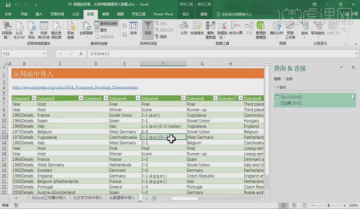The image size is (360, 209).
Task: Click Refresh All (全部刷新) icon
Action: tap(86, 30)
